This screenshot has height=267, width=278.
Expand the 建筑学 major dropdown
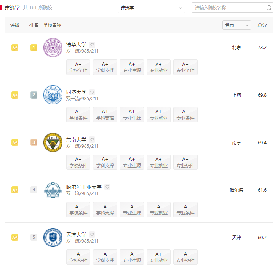pos(152,8)
